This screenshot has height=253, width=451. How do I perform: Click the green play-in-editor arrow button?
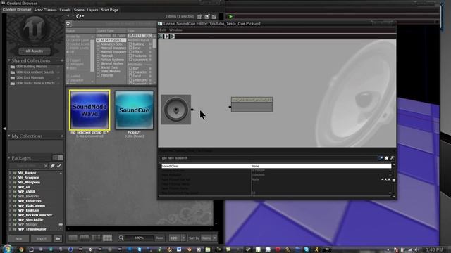[230, 17]
